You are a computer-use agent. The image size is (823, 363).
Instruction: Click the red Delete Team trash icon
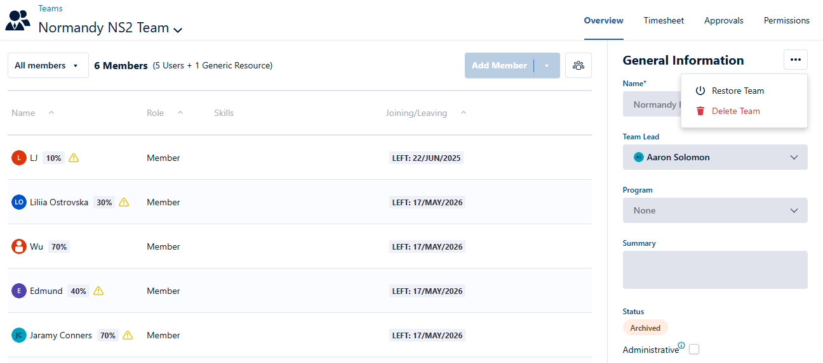[x=700, y=111]
